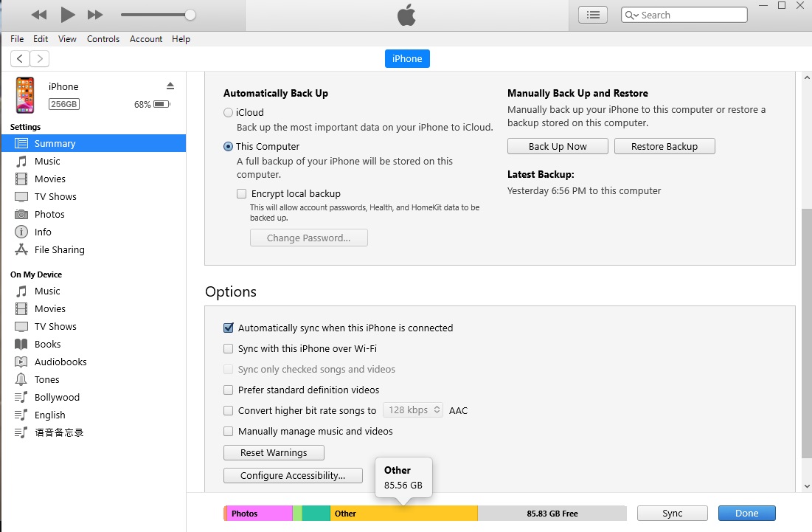This screenshot has width=812, height=532.
Task: Adjust the volume slider knob
Action: click(x=190, y=15)
